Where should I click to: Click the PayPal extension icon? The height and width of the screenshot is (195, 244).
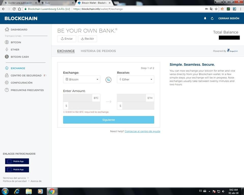[234, 9]
